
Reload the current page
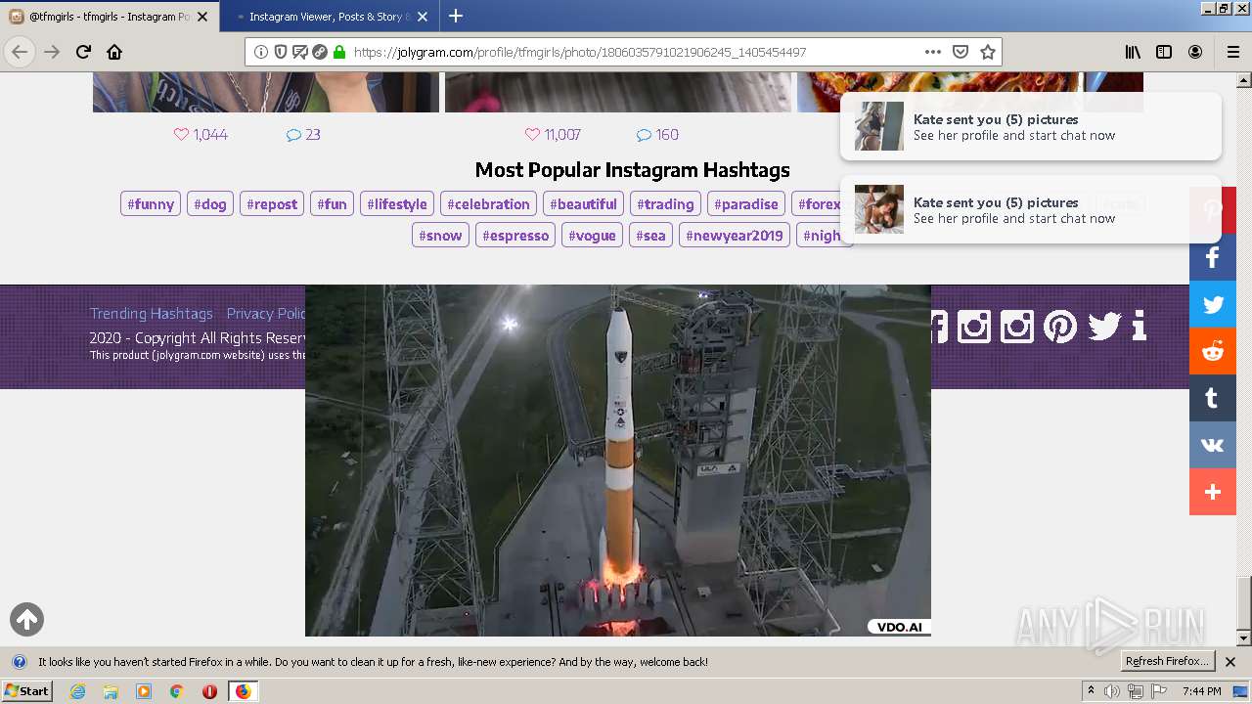pos(83,52)
